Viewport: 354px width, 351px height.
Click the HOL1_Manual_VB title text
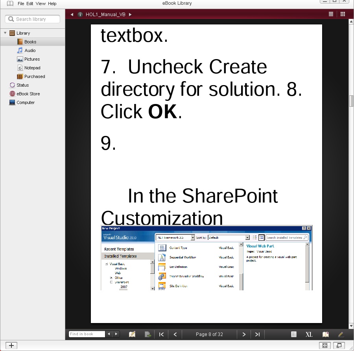pyautogui.click(x=105, y=15)
